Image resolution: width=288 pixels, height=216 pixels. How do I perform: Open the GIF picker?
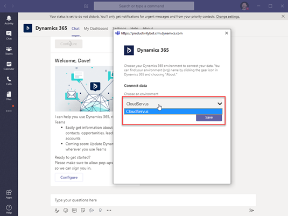click(x=74, y=210)
